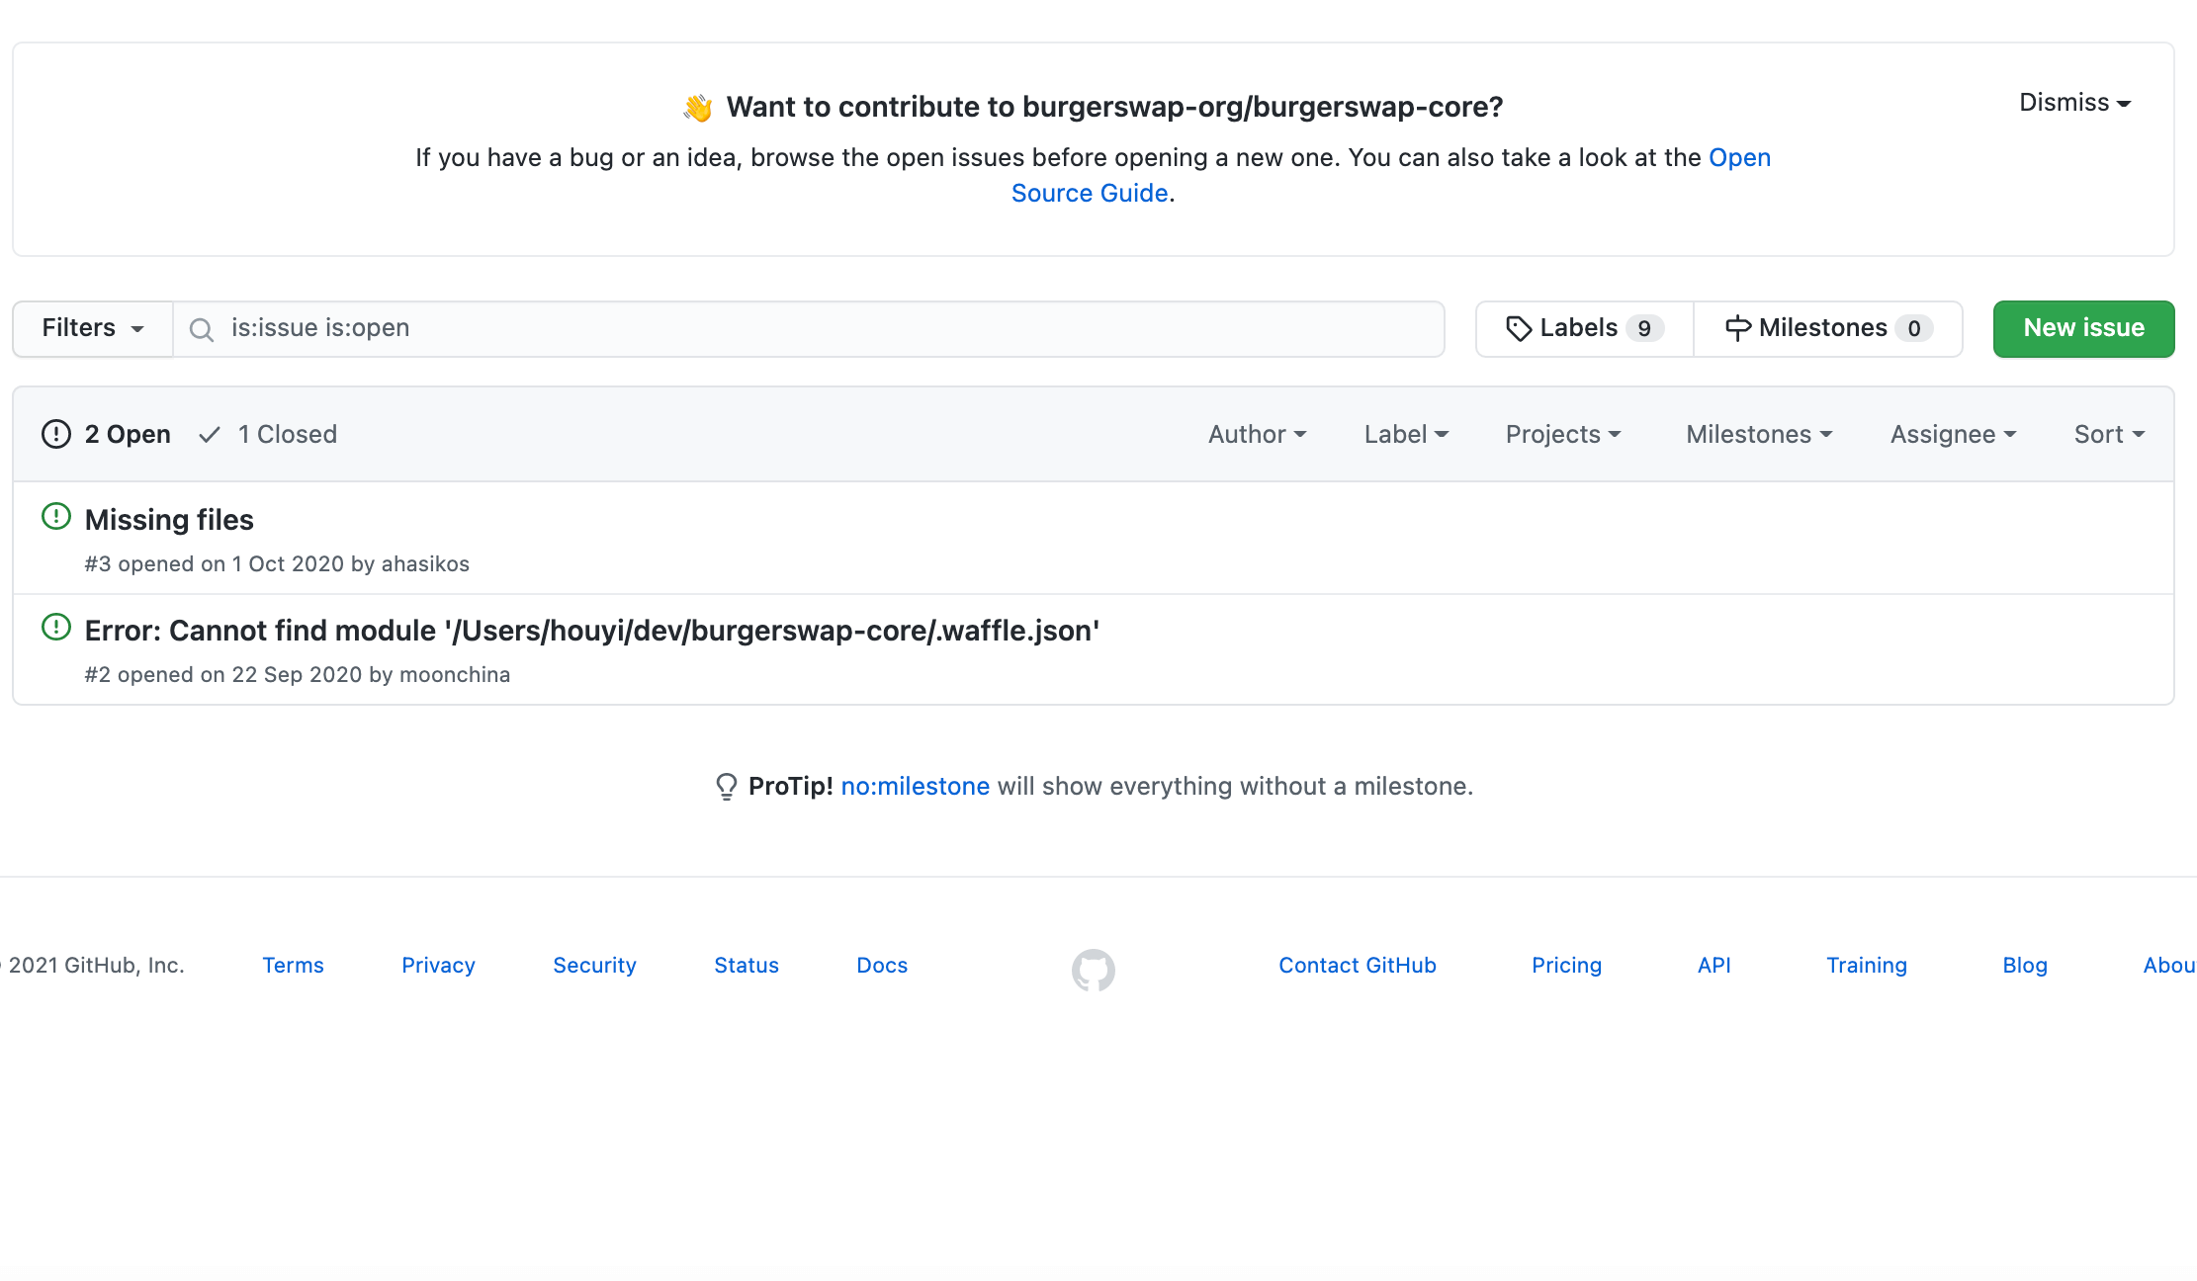The image size is (2197, 1281).
Task: Click the GitHub Octocat logo in footer
Action: pos(1093,970)
